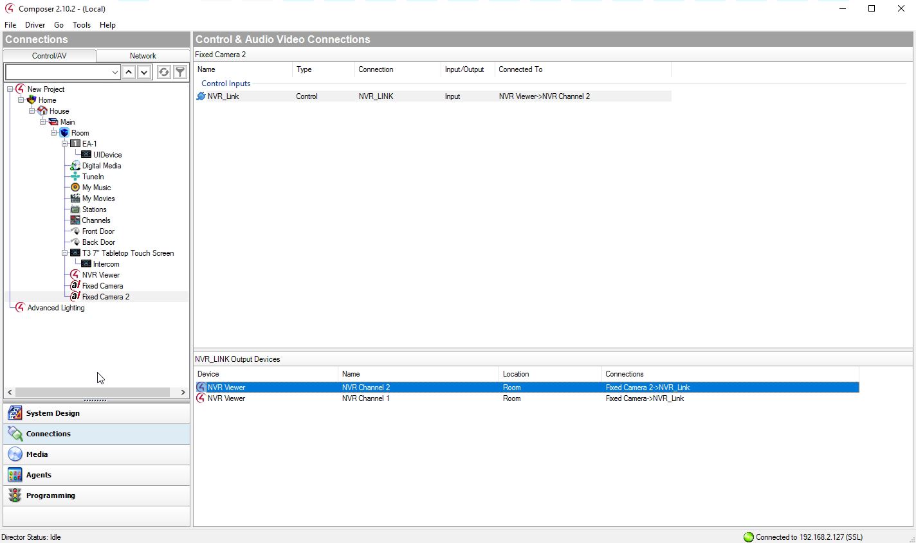The height and width of the screenshot is (543, 916).
Task: Select Fixed Camera in the tree
Action: pos(102,286)
